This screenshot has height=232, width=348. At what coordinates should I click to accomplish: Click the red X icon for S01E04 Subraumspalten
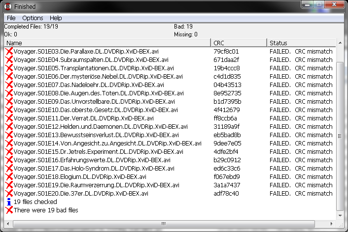[x=9, y=60]
